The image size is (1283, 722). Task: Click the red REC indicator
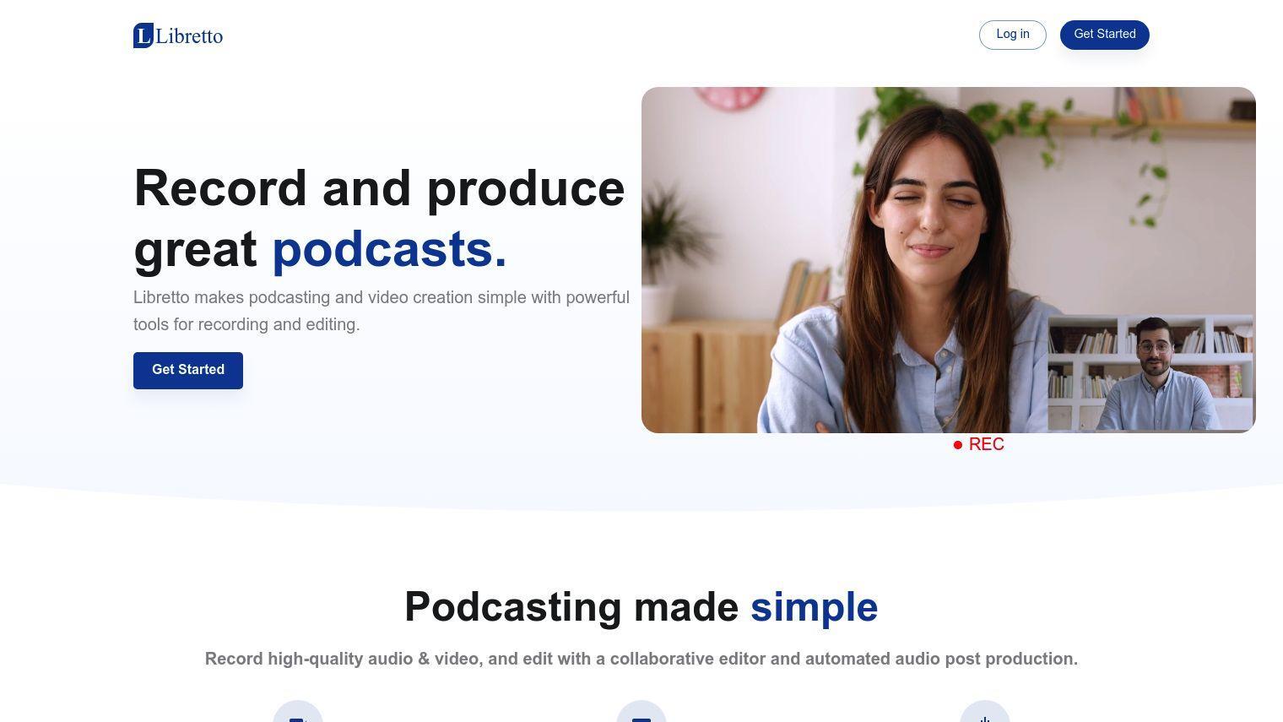979,444
